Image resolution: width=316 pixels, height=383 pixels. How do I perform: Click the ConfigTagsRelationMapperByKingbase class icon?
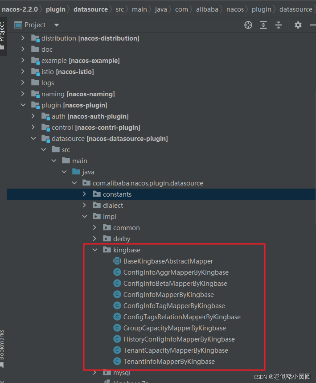click(x=117, y=317)
